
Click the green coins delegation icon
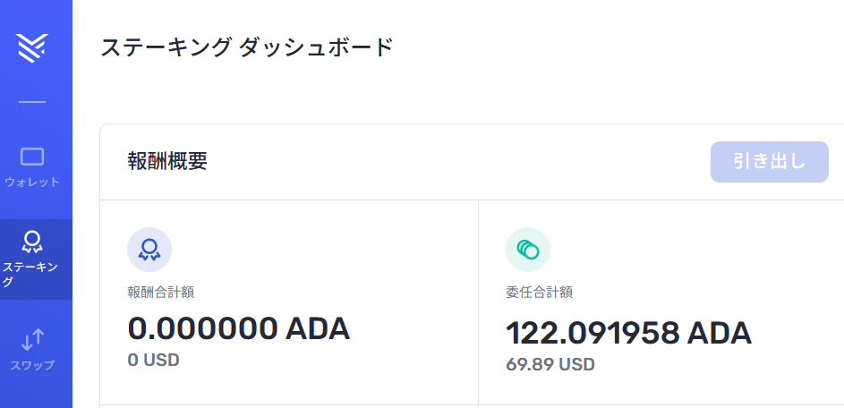[527, 250]
